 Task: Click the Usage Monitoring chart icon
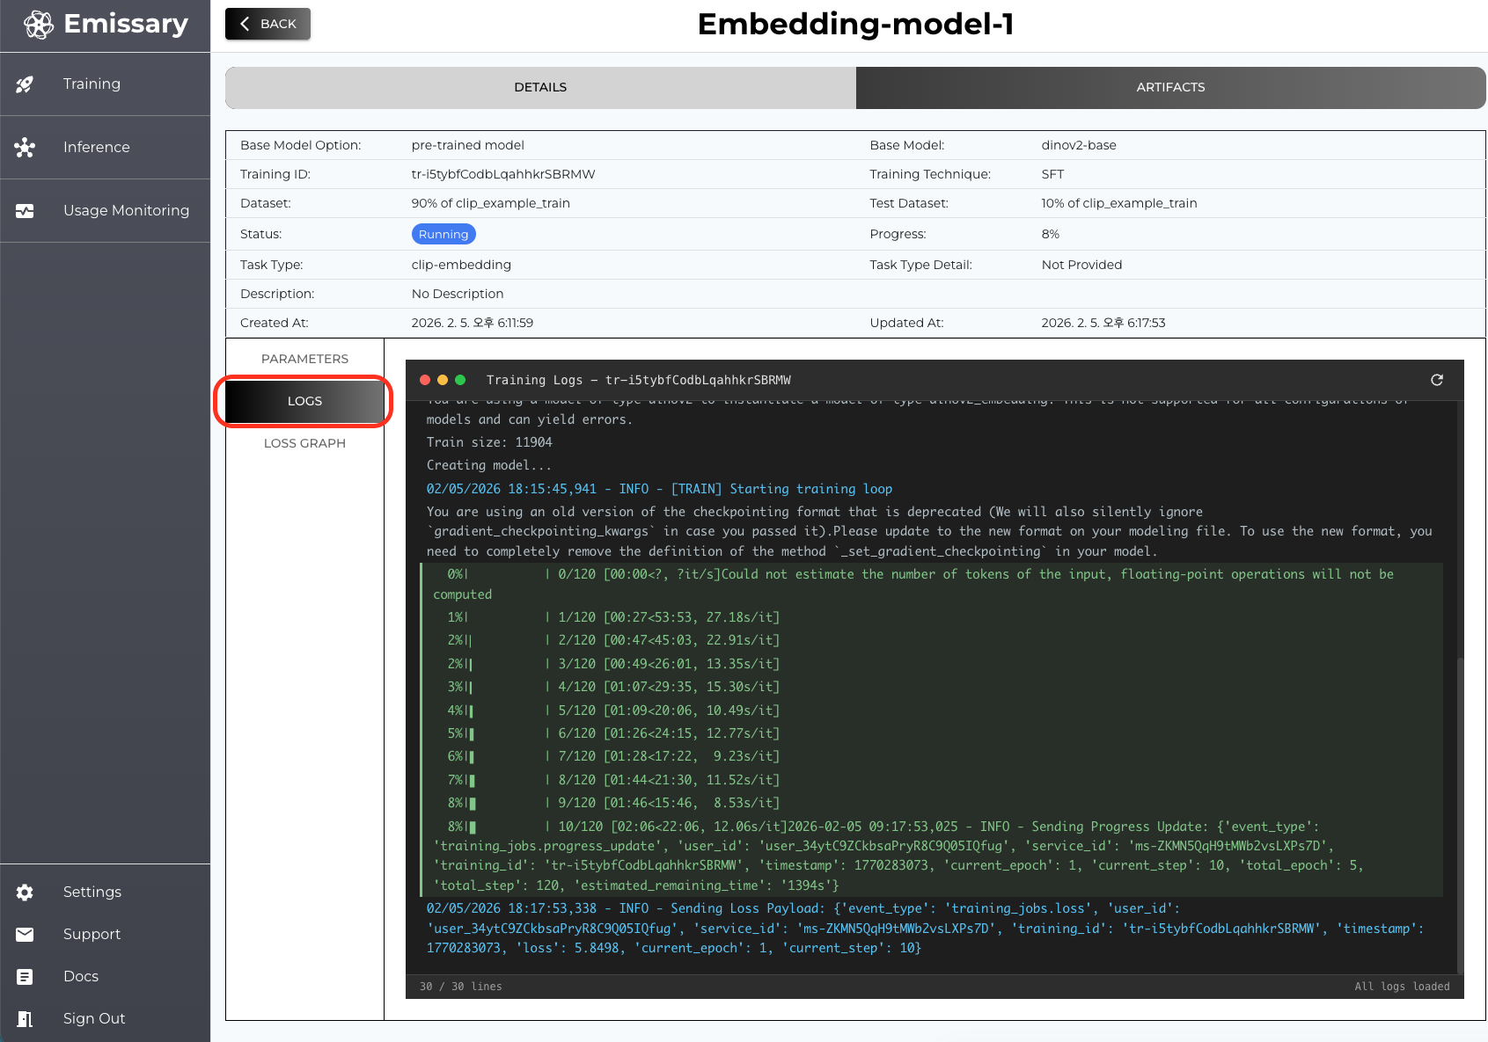[x=24, y=210]
